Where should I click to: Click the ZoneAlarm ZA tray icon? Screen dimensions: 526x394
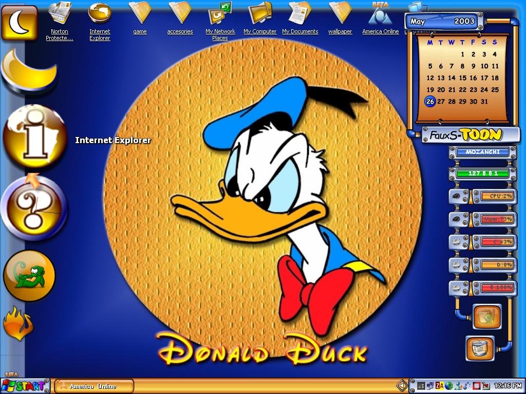point(440,386)
